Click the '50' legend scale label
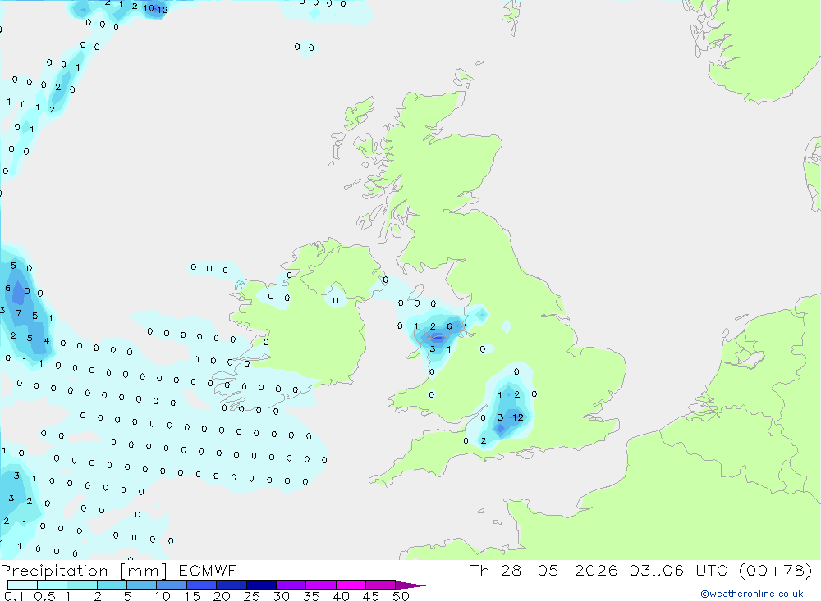This screenshot has width=821, height=601. [401, 596]
